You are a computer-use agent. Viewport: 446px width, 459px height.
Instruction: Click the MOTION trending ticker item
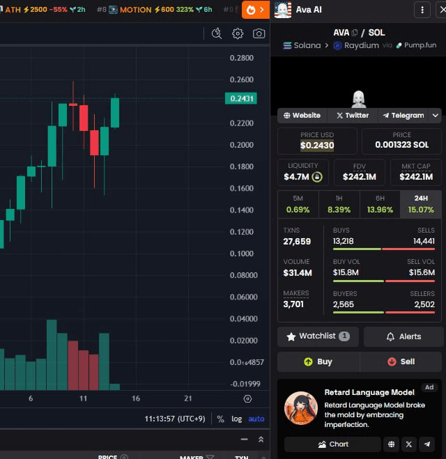(154, 10)
